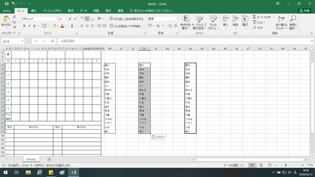Open セルのスタイル cell styles

point(213,22)
